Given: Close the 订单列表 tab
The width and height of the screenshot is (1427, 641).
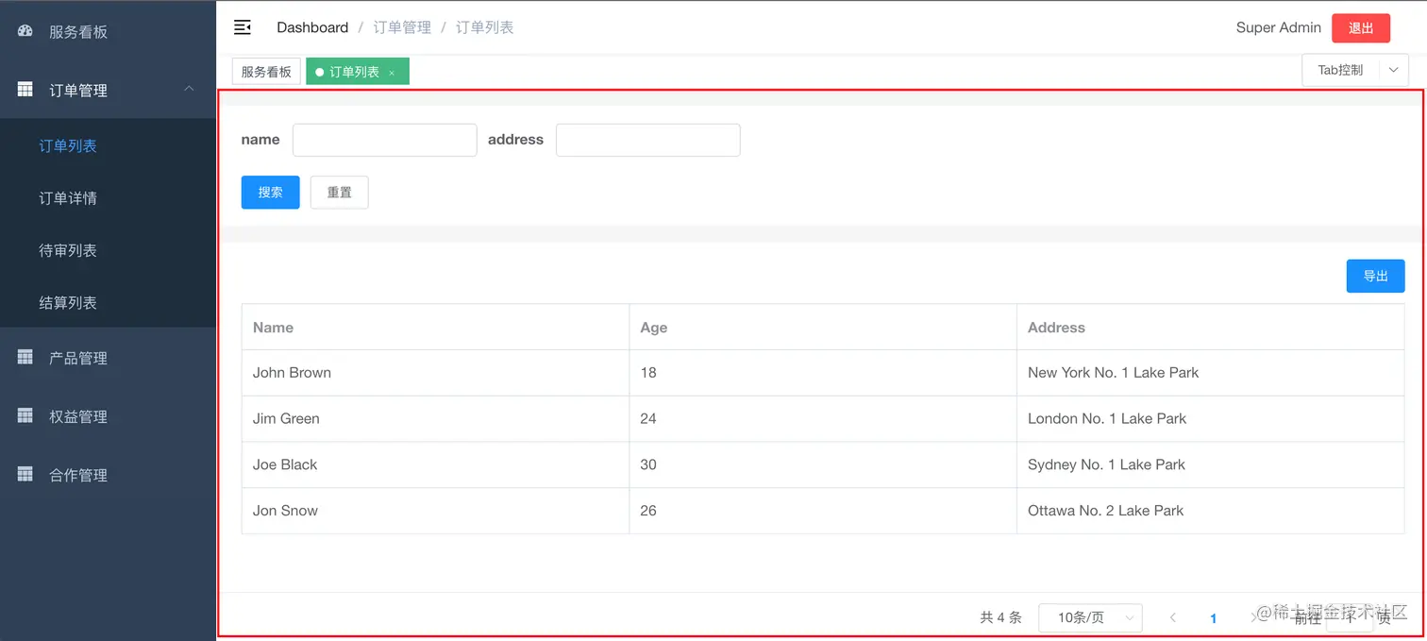Looking at the screenshot, I should point(392,71).
